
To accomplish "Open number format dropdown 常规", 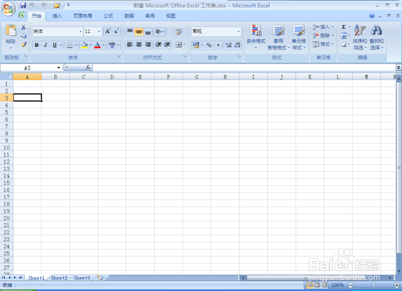I will [x=238, y=31].
